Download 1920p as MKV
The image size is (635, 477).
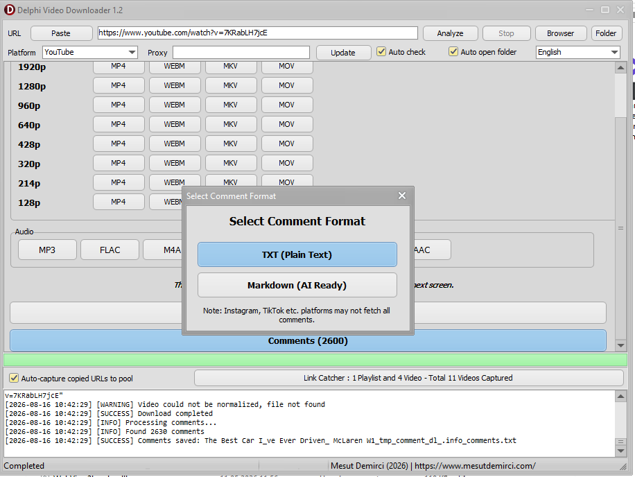pos(231,67)
